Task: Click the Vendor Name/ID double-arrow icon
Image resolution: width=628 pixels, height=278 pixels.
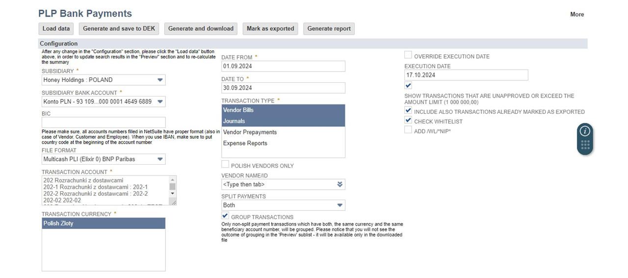Action: [340, 184]
